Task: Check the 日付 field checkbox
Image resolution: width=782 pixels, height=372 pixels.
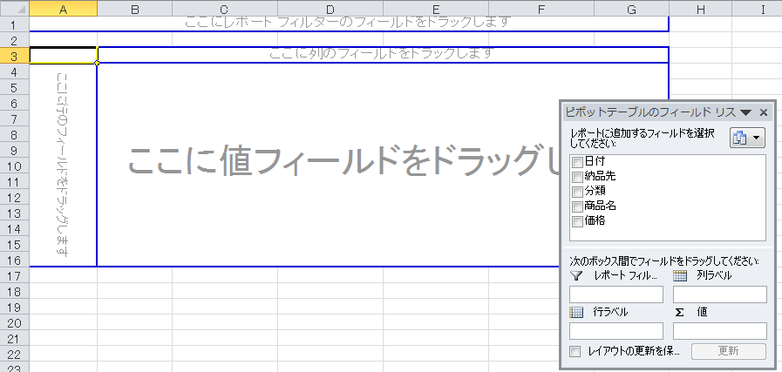Action: [576, 162]
